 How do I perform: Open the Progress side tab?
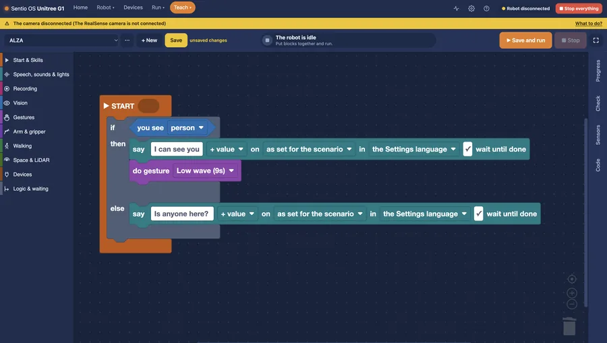point(598,71)
